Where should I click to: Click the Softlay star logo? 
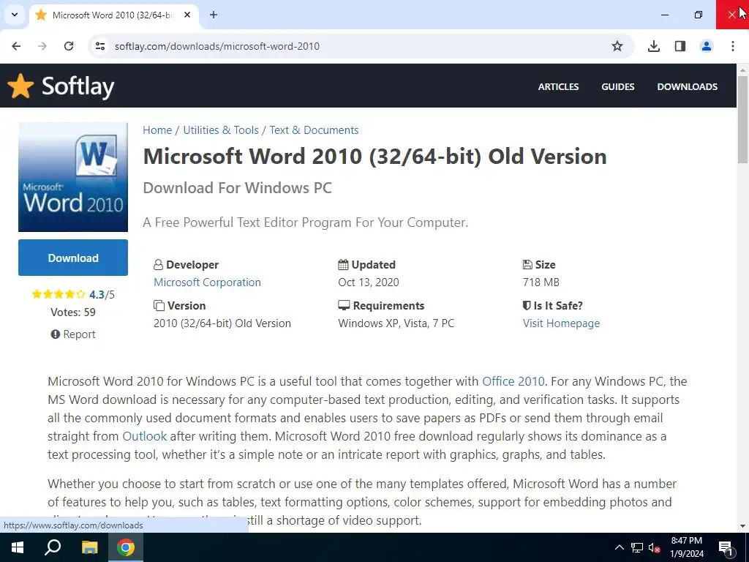tap(20, 86)
